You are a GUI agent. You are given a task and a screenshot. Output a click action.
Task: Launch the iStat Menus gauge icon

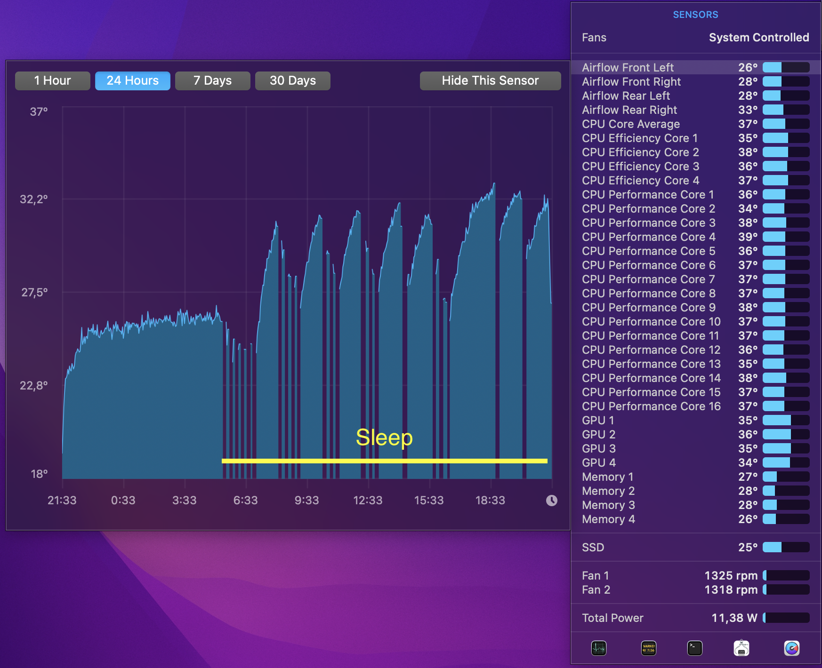(792, 648)
